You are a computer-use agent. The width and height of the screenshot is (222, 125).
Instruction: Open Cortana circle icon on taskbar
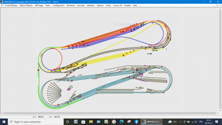point(68,122)
